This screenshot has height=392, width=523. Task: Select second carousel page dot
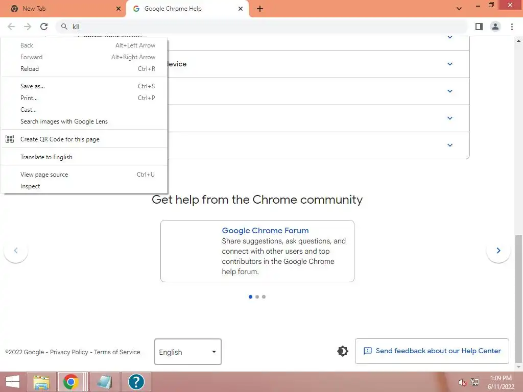[x=257, y=297]
